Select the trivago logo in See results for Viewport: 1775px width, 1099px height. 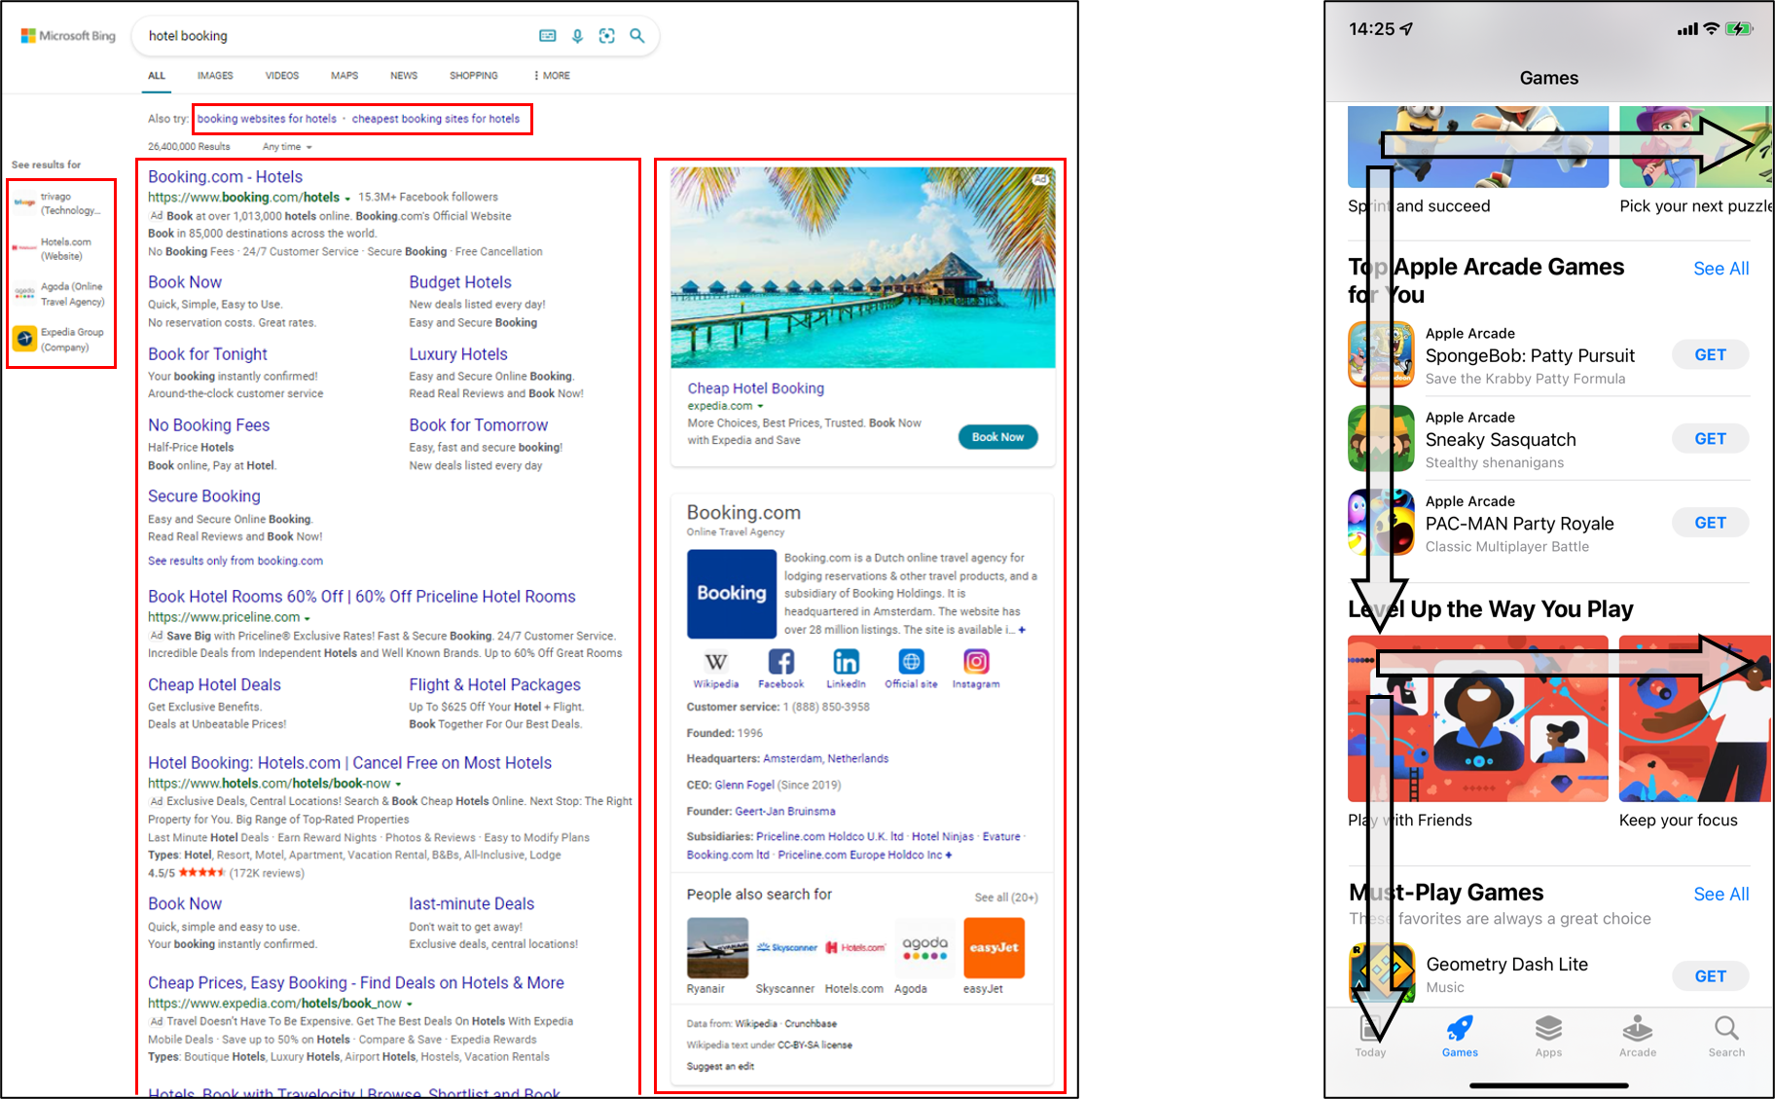click(x=25, y=202)
